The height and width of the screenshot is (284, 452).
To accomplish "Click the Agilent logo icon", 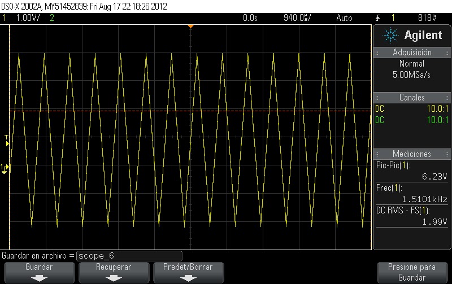I will click(x=390, y=36).
